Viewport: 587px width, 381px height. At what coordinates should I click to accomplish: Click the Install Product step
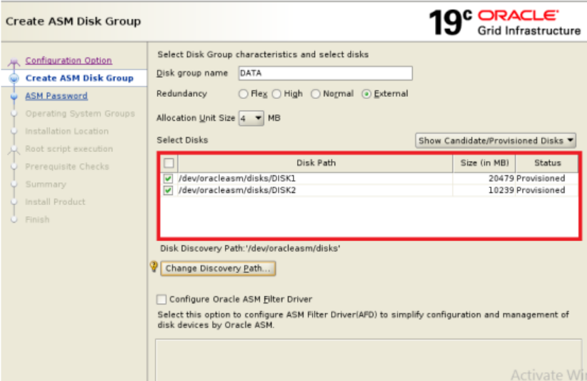(x=55, y=202)
